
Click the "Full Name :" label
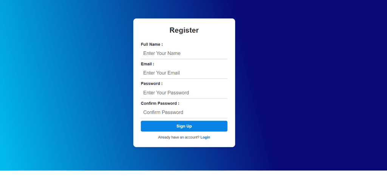click(152, 44)
